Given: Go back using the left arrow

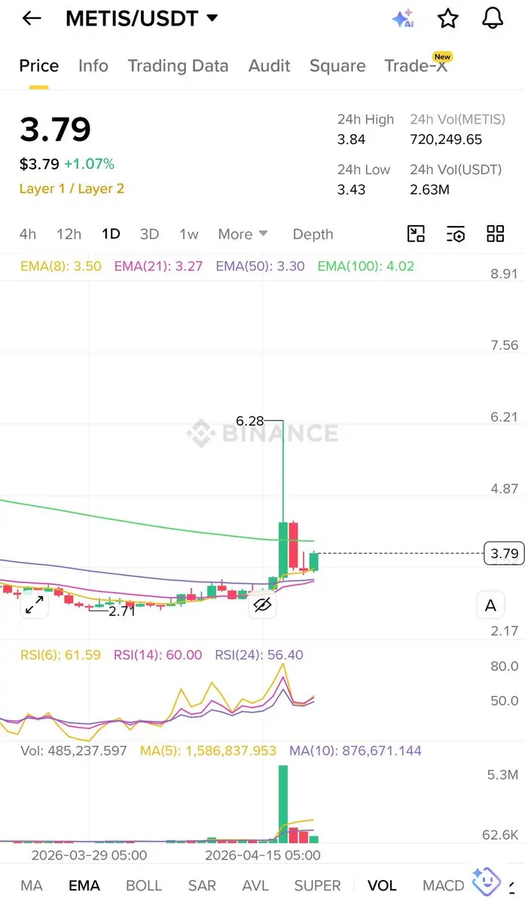Looking at the screenshot, I should tap(32, 19).
